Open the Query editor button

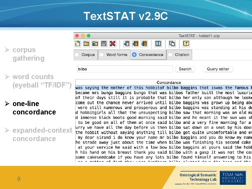[218, 69]
